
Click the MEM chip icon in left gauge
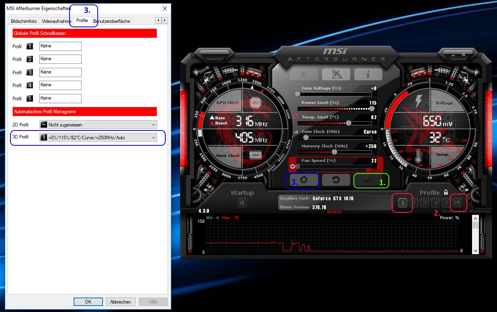tap(255, 155)
